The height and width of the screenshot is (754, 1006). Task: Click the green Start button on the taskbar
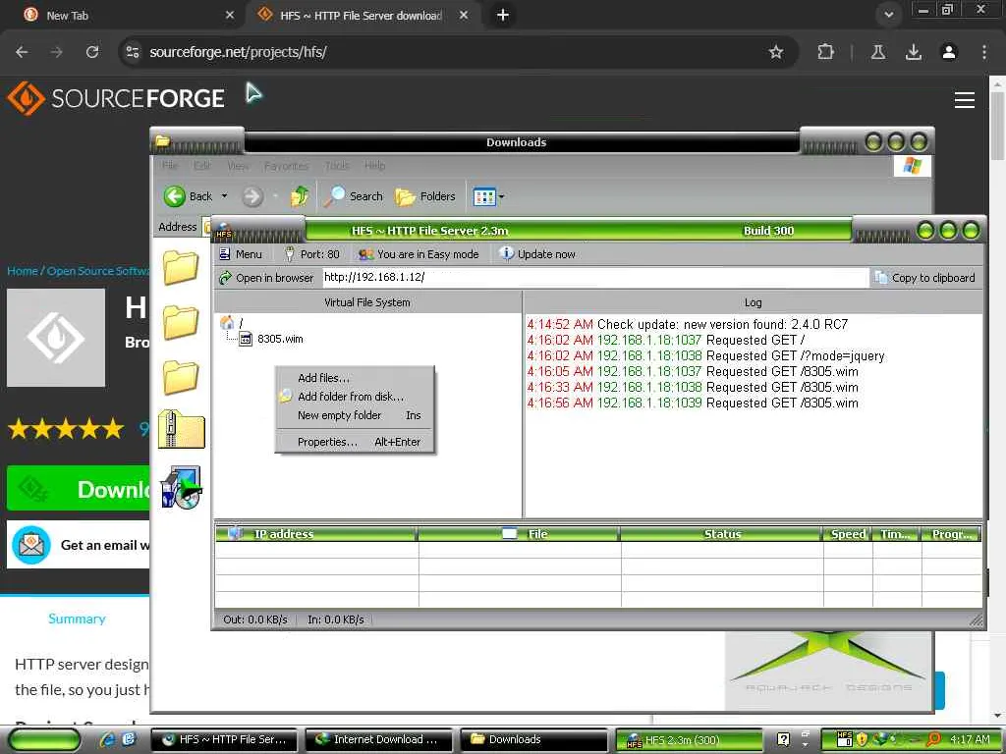[x=43, y=739]
